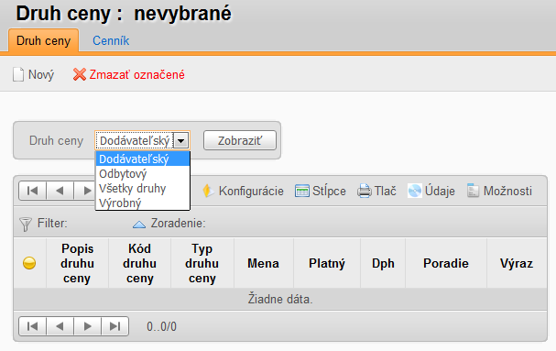Click the Tlač print label
This screenshot has width=556, height=351.
click(386, 191)
